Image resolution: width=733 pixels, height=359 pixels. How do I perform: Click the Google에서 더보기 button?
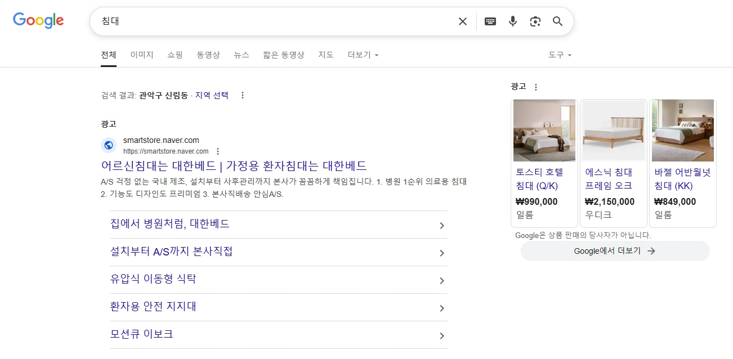click(615, 251)
